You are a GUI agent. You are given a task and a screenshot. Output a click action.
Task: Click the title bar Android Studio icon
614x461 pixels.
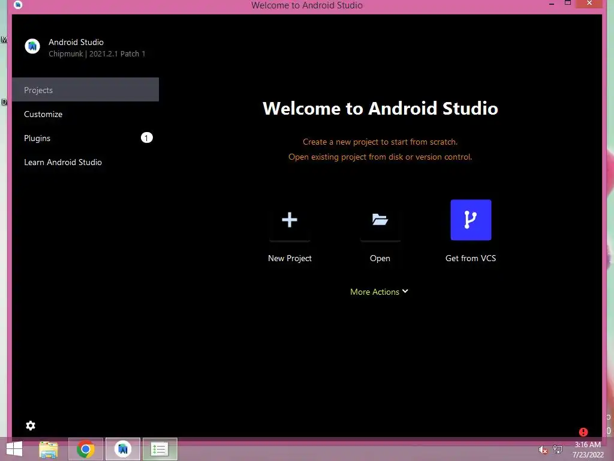point(18,5)
